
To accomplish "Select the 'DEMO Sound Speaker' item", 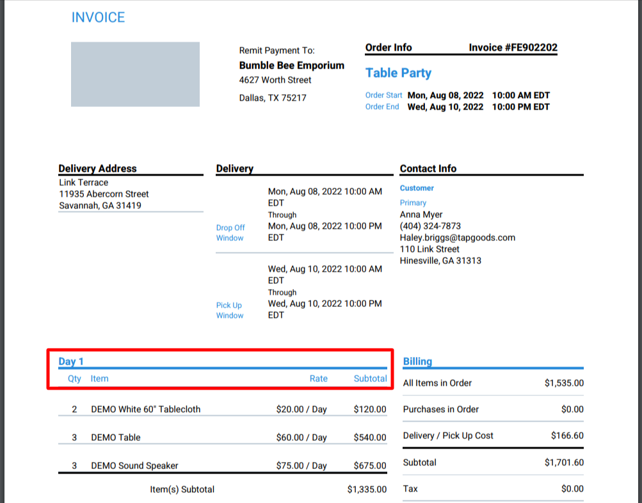I will 134,466.
